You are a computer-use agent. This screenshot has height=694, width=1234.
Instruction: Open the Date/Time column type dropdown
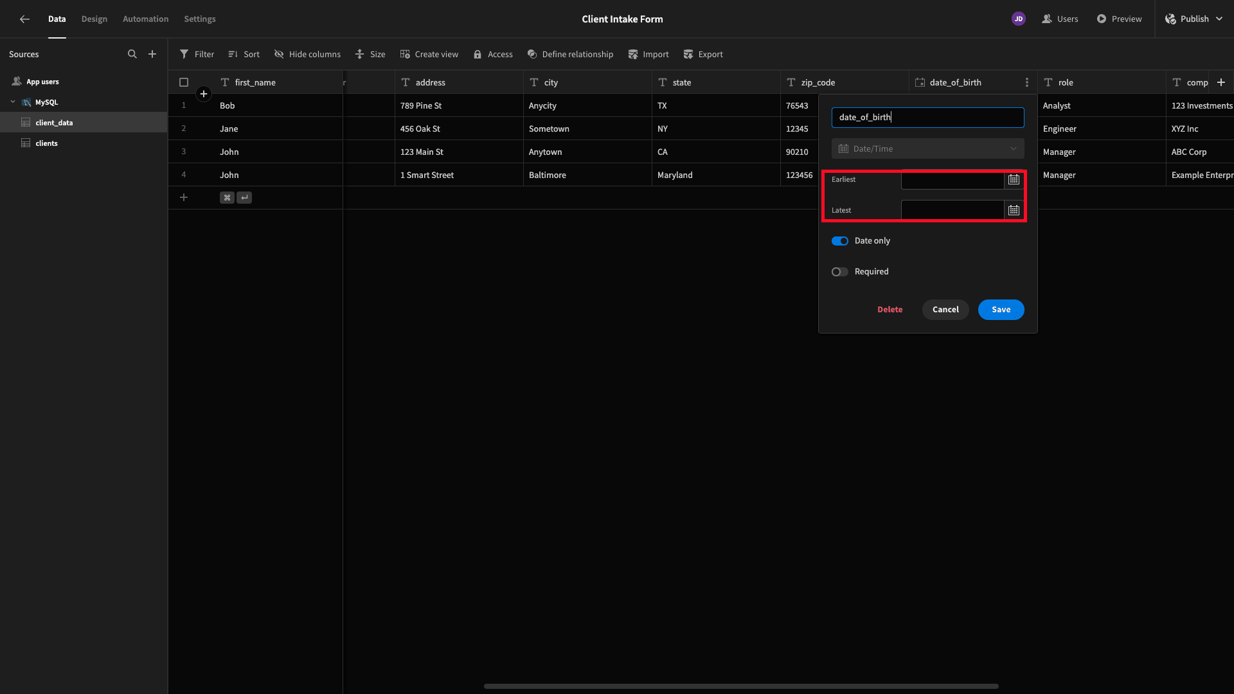(928, 148)
